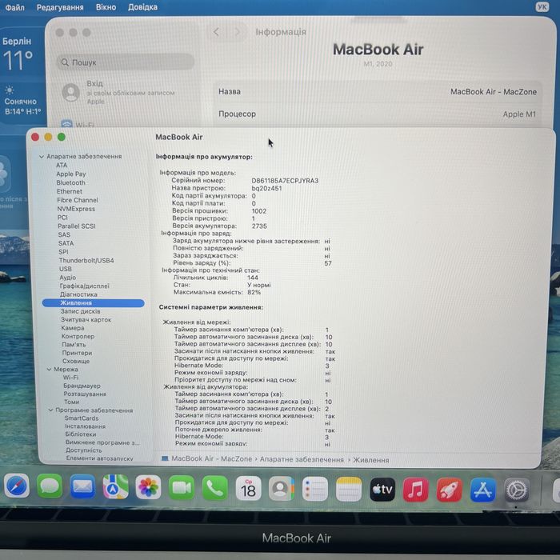
Task: Open the Редагування menu
Action: pos(60,7)
